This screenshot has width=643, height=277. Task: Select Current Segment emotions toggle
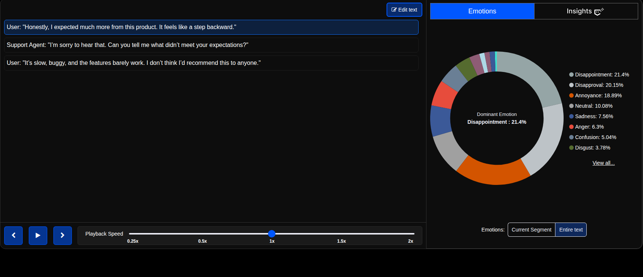(532, 230)
